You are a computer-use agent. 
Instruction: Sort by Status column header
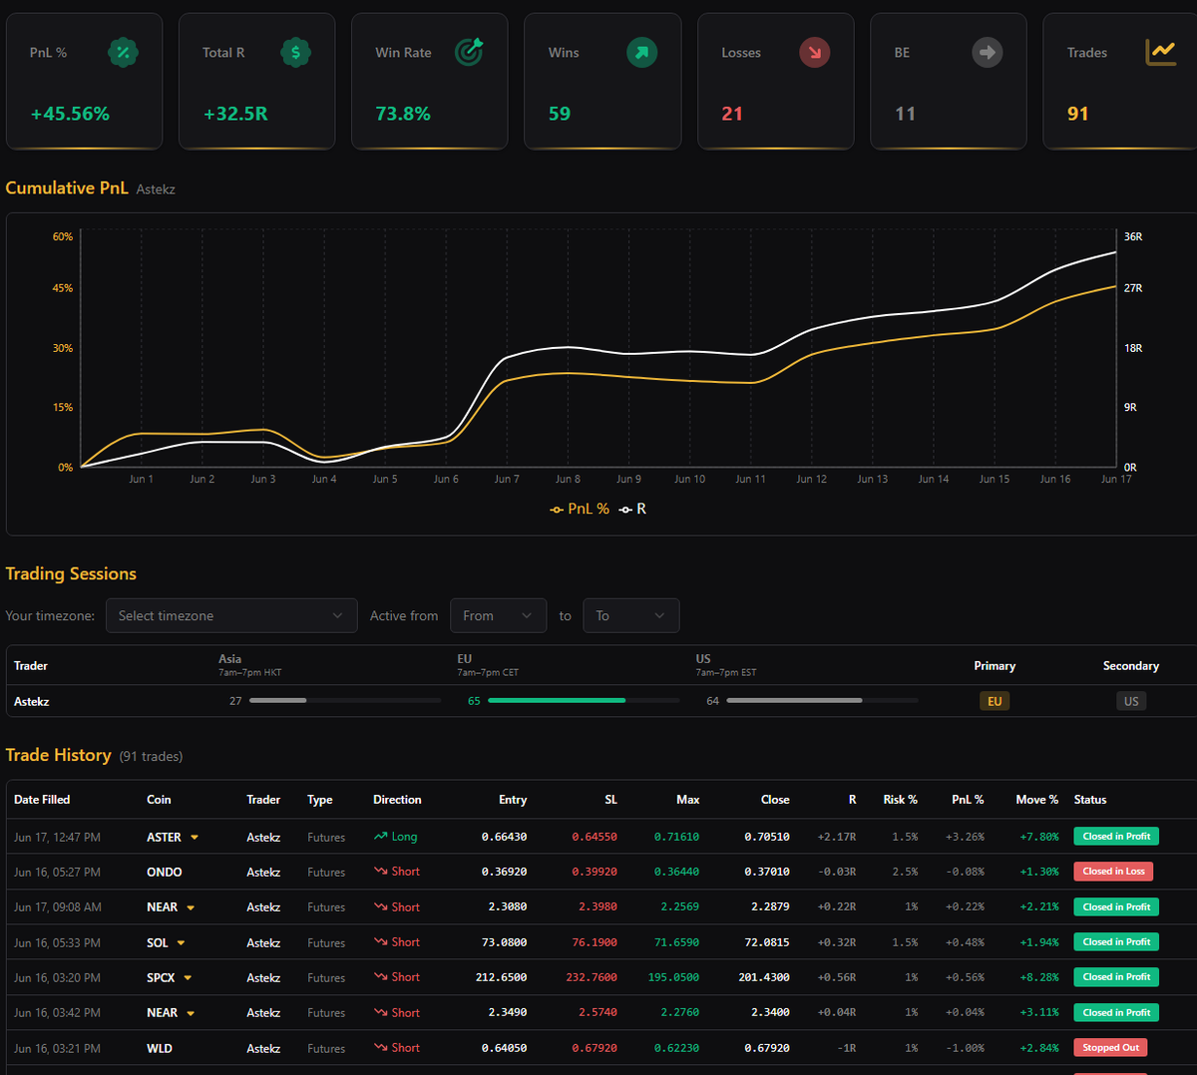click(x=1090, y=800)
